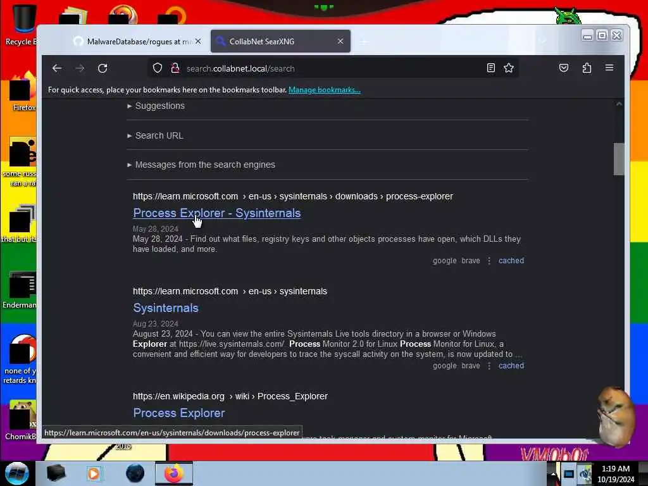
Task: Open the taskbar clock showing 1:19 AM
Action: tap(616, 474)
